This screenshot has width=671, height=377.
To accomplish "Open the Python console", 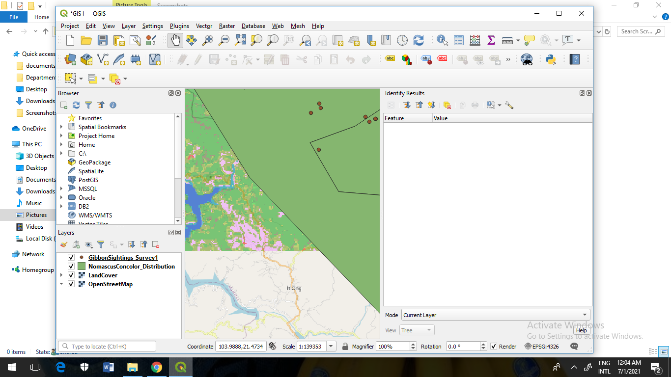I will pyautogui.click(x=551, y=59).
